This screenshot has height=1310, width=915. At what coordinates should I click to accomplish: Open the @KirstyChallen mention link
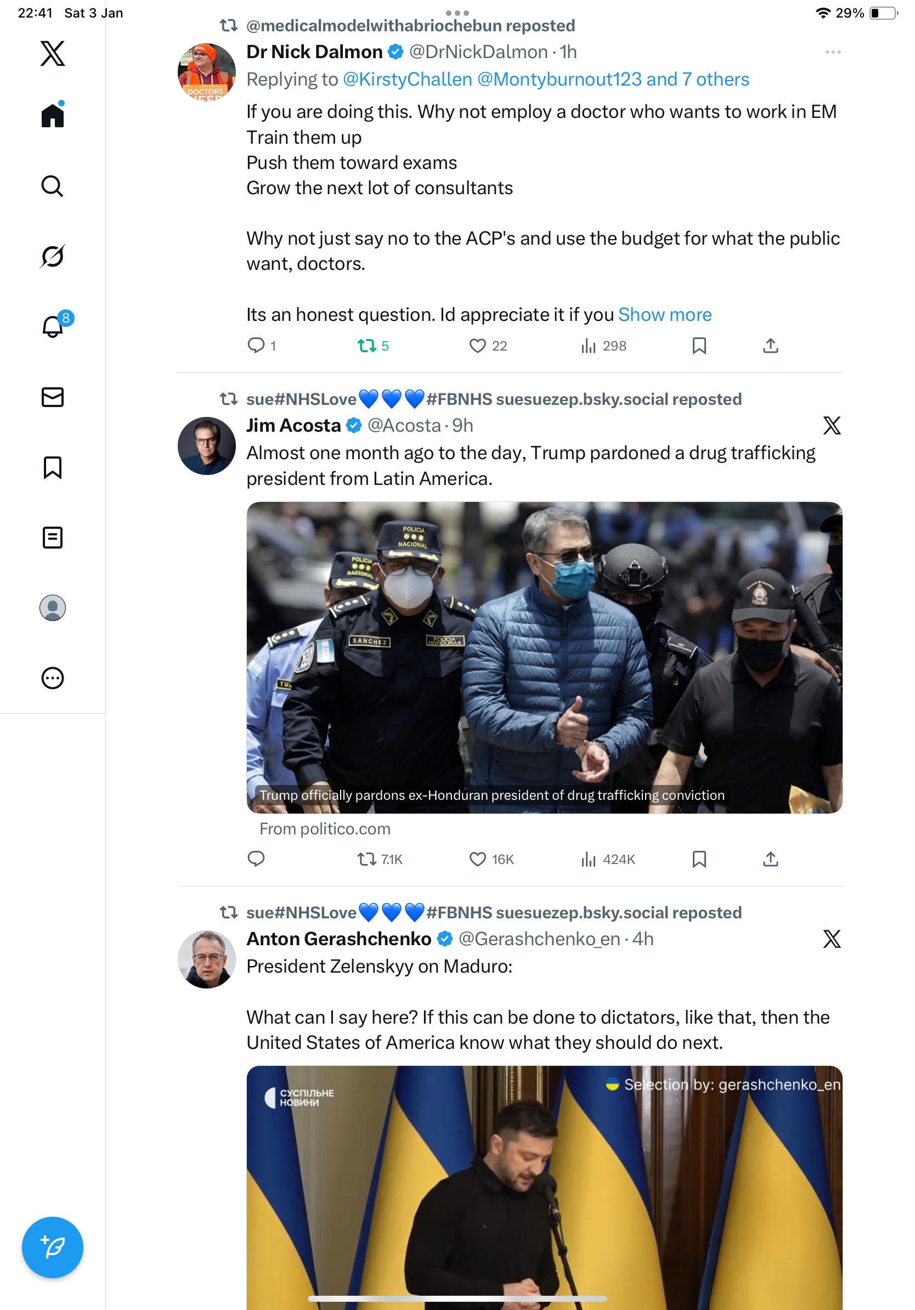[407, 80]
